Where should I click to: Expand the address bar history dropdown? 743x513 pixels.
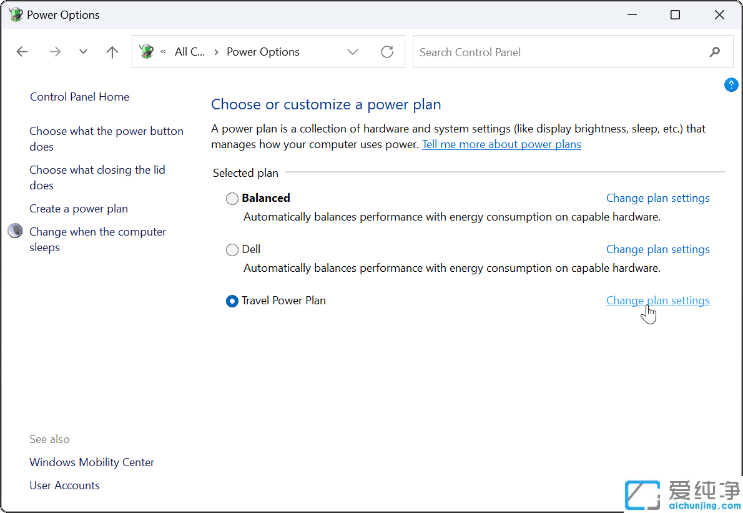tap(353, 52)
